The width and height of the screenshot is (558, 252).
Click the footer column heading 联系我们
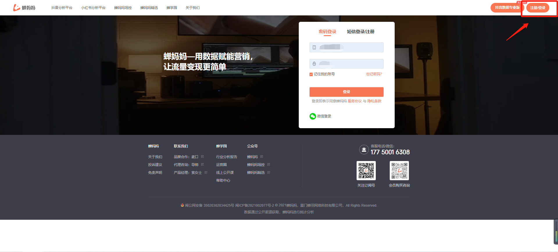[x=181, y=146]
